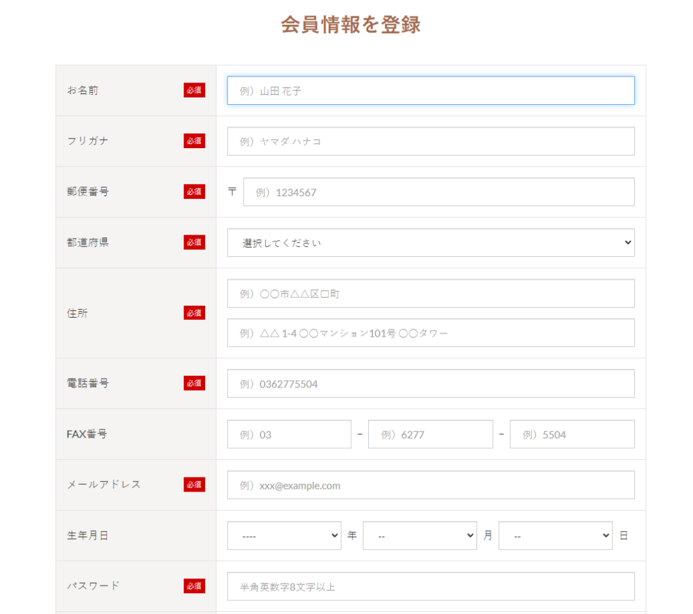
Task: Click the middle FAX番号 field
Action: tap(430, 434)
